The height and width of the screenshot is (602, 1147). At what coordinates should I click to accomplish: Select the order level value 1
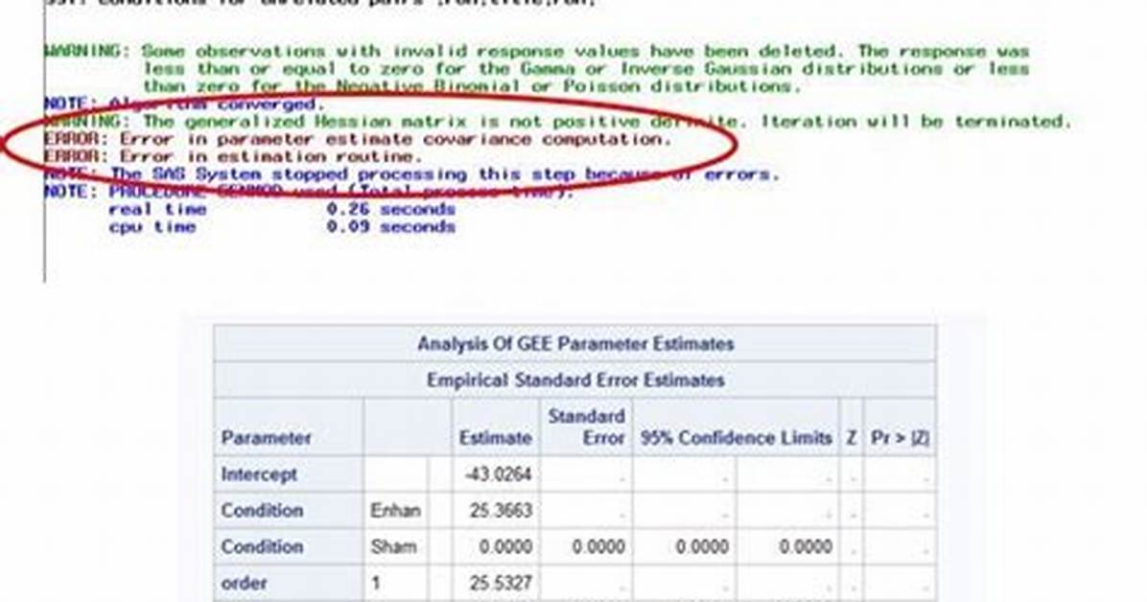375,584
